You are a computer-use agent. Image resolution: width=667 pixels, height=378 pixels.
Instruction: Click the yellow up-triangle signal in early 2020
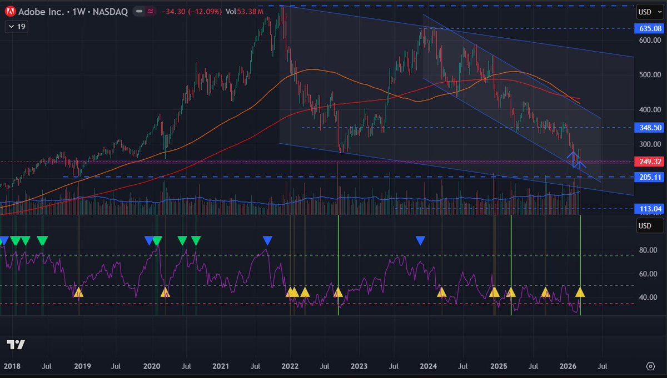click(165, 292)
